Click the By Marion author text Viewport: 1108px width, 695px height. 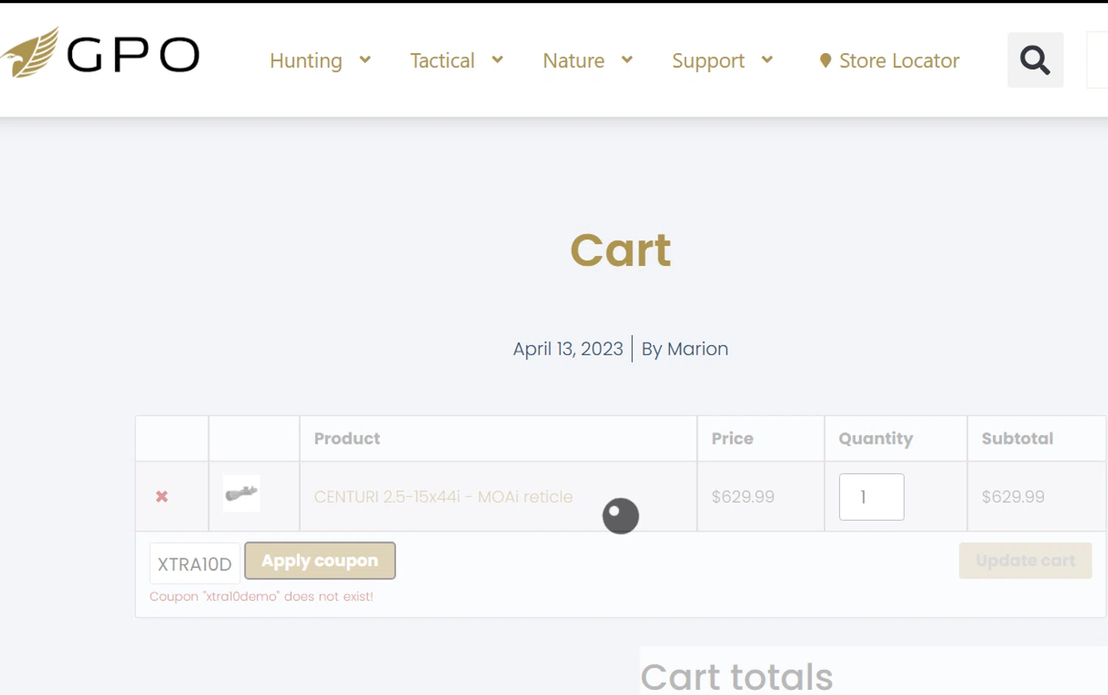tap(685, 349)
